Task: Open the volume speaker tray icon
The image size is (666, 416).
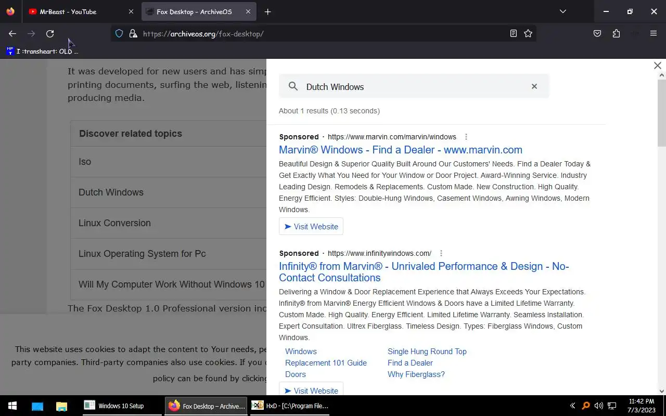Action: pyautogui.click(x=599, y=406)
